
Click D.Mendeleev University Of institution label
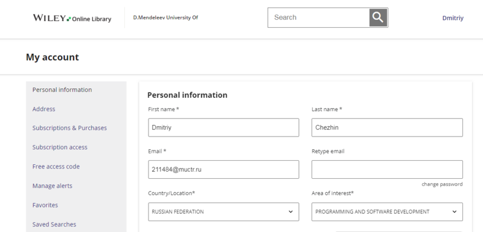click(x=165, y=18)
